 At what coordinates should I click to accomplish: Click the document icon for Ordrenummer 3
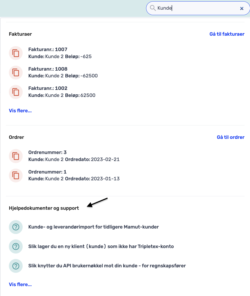pyautogui.click(x=16, y=156)
